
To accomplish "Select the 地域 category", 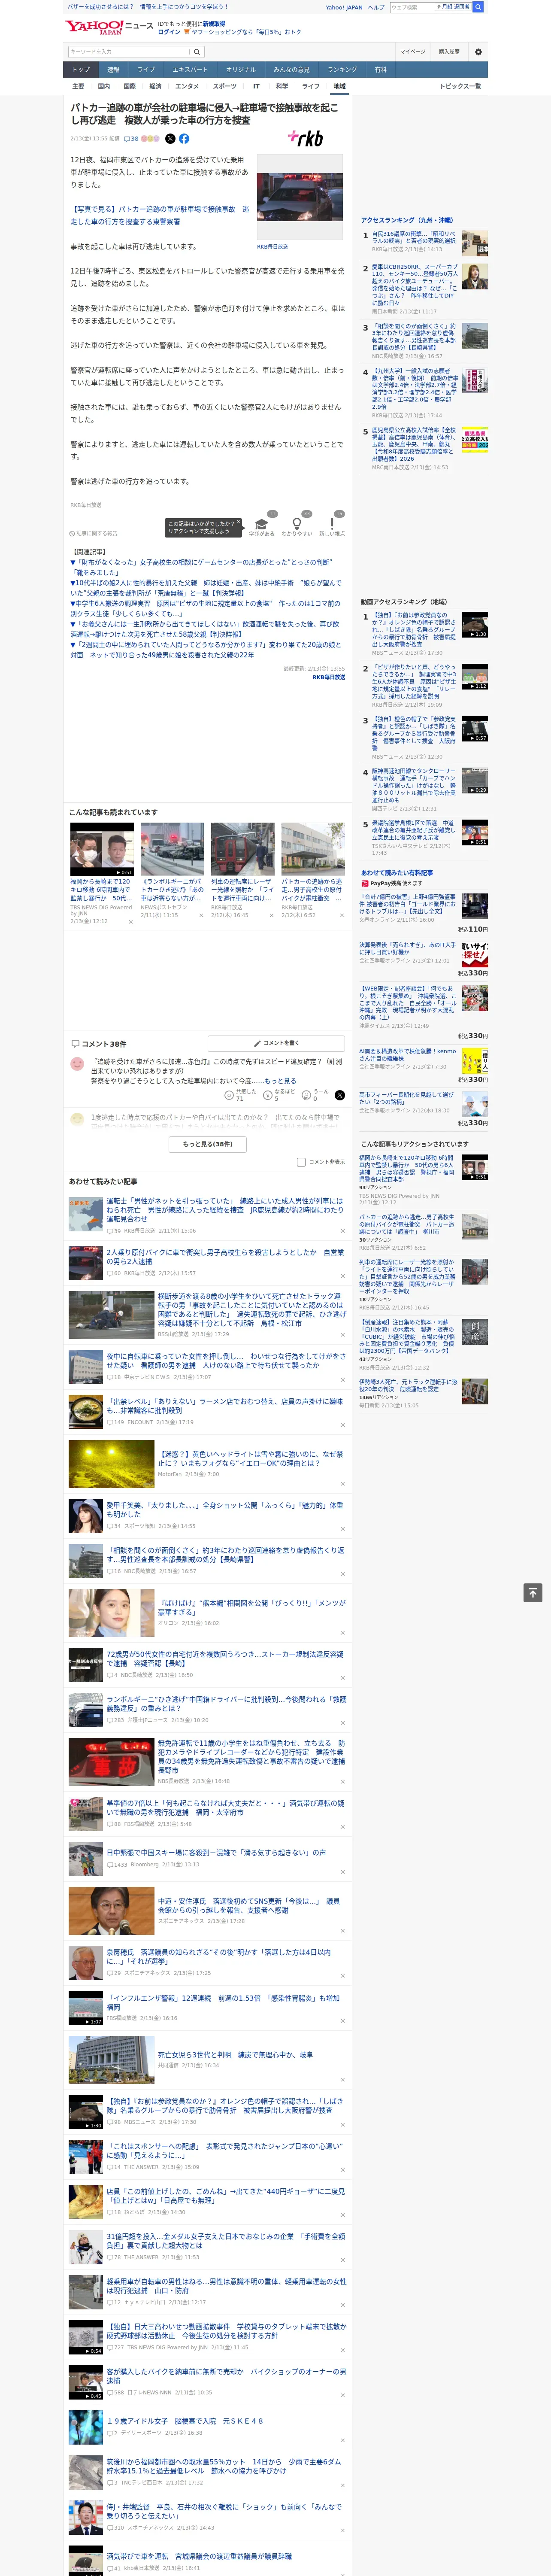I will tap(339, 86).
